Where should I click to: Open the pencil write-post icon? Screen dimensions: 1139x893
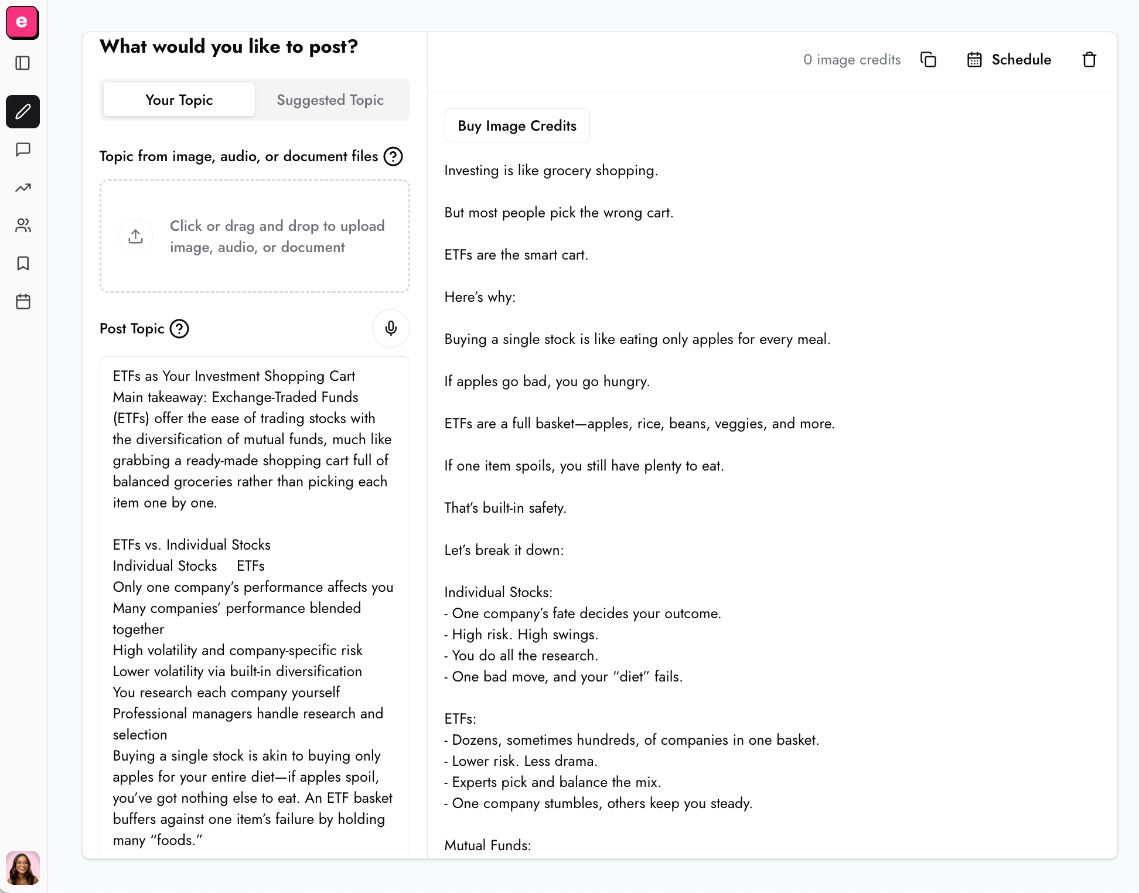point(23,111)
